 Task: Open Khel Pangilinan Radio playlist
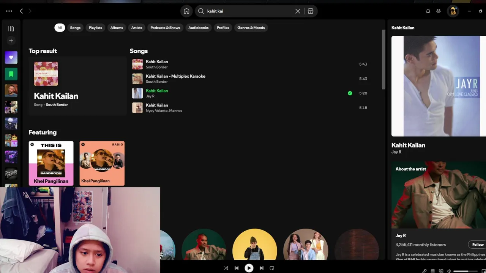pyautogui.click(x=102, y=163)
